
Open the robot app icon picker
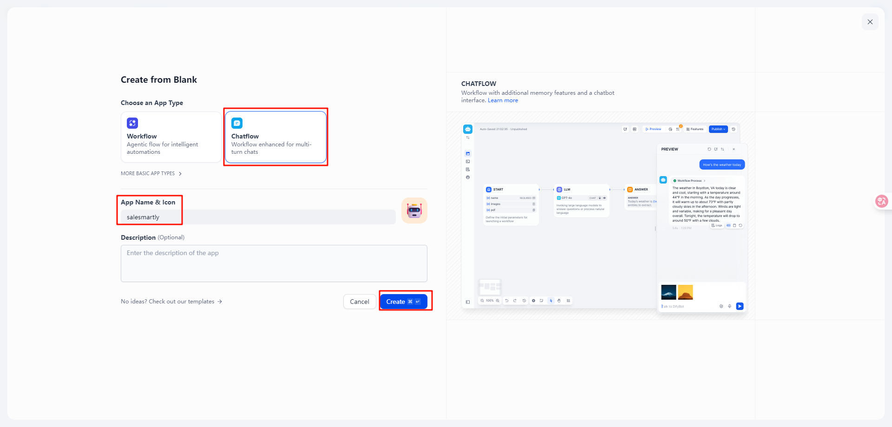(x=414, y=210)
